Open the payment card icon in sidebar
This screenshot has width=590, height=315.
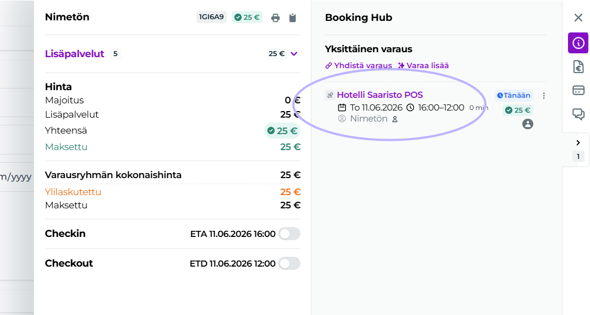tap(578, 91)
